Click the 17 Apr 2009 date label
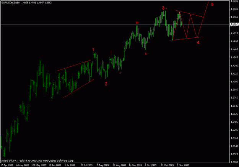The image size is (239, 167). 7,165
